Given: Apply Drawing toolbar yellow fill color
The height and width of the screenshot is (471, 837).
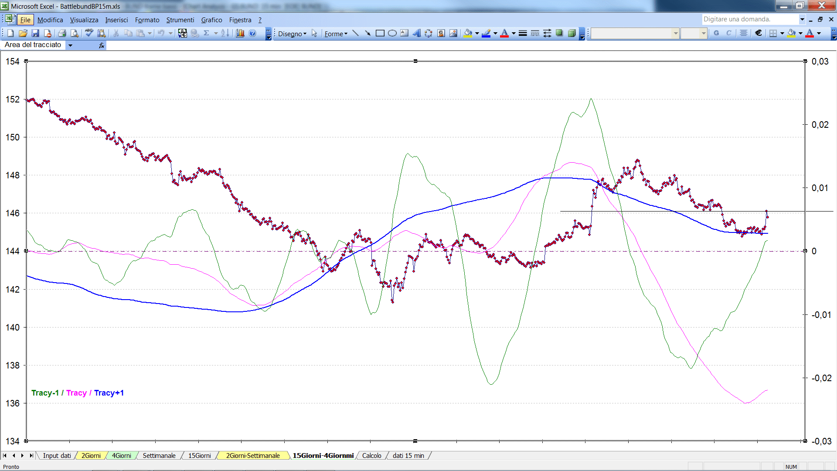Looking at the screenshot, I should point(468,33).
